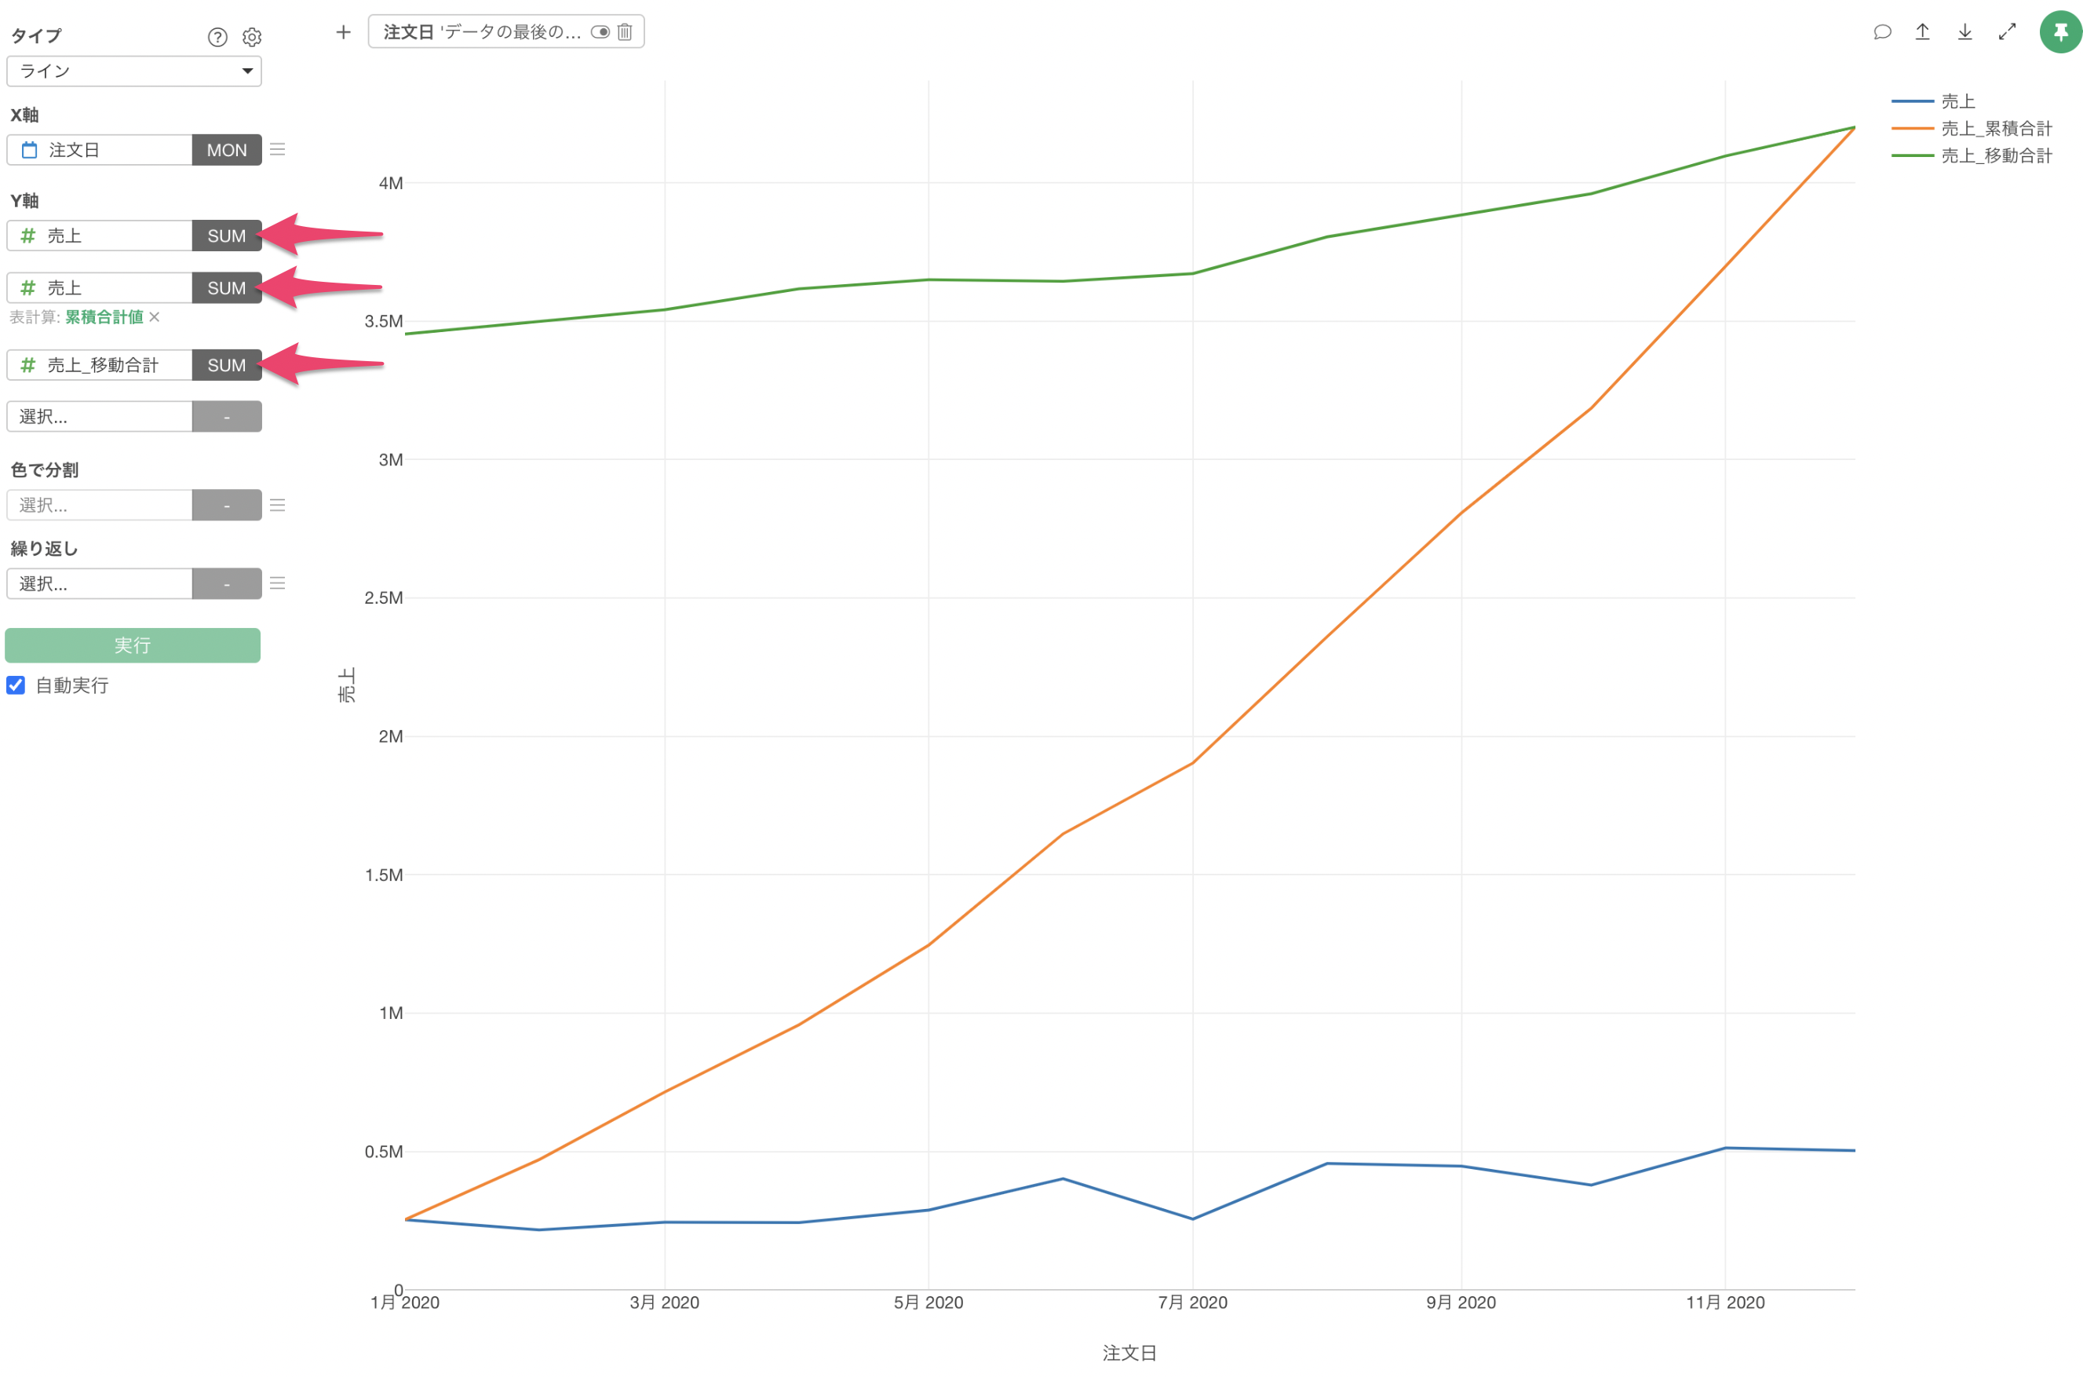The height and width of the screenshot is (1377, 2083).
Task: Click the green 実行 button
Action: click(133, 645)
